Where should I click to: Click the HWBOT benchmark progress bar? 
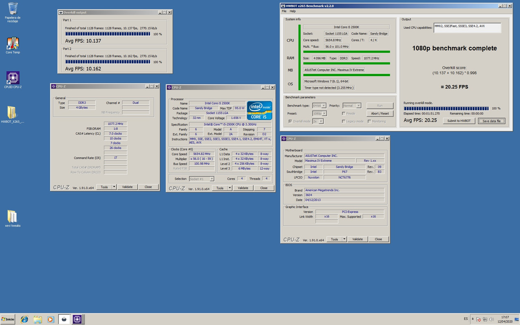(446, 108)
